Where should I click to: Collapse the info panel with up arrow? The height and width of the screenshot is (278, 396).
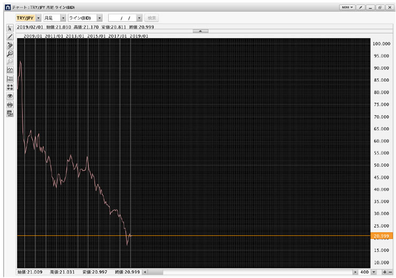(x=201, y=31)
